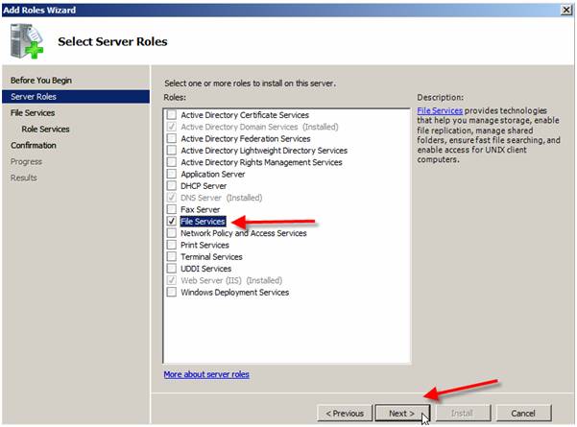Check the Application Server checkbox
The width and height of the screenshot is (577, 427).
(x=172, y=174)
